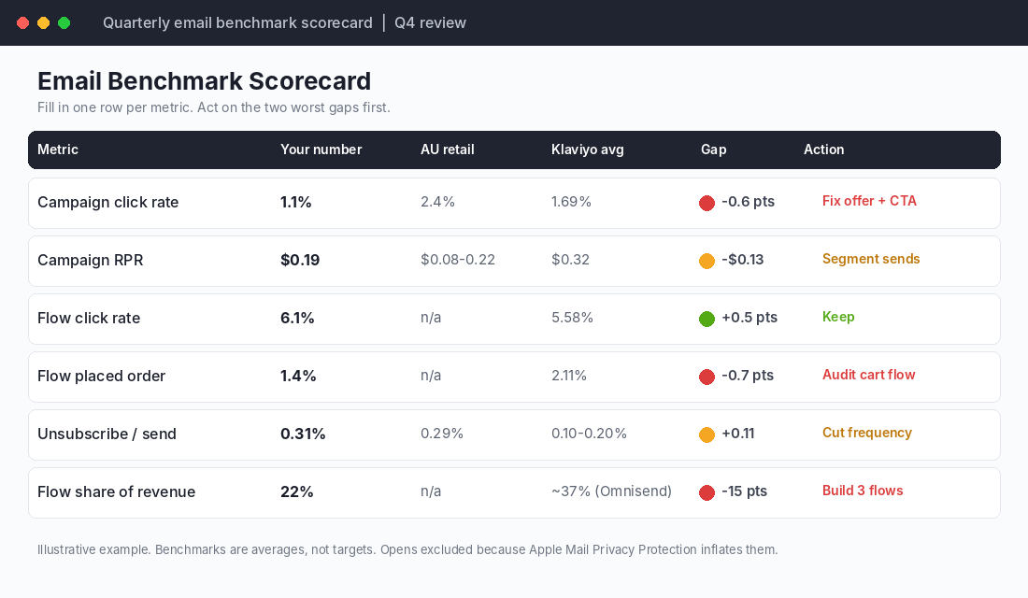
Task: Click the Illustrative example footnote text
Action: pos(407,549)
